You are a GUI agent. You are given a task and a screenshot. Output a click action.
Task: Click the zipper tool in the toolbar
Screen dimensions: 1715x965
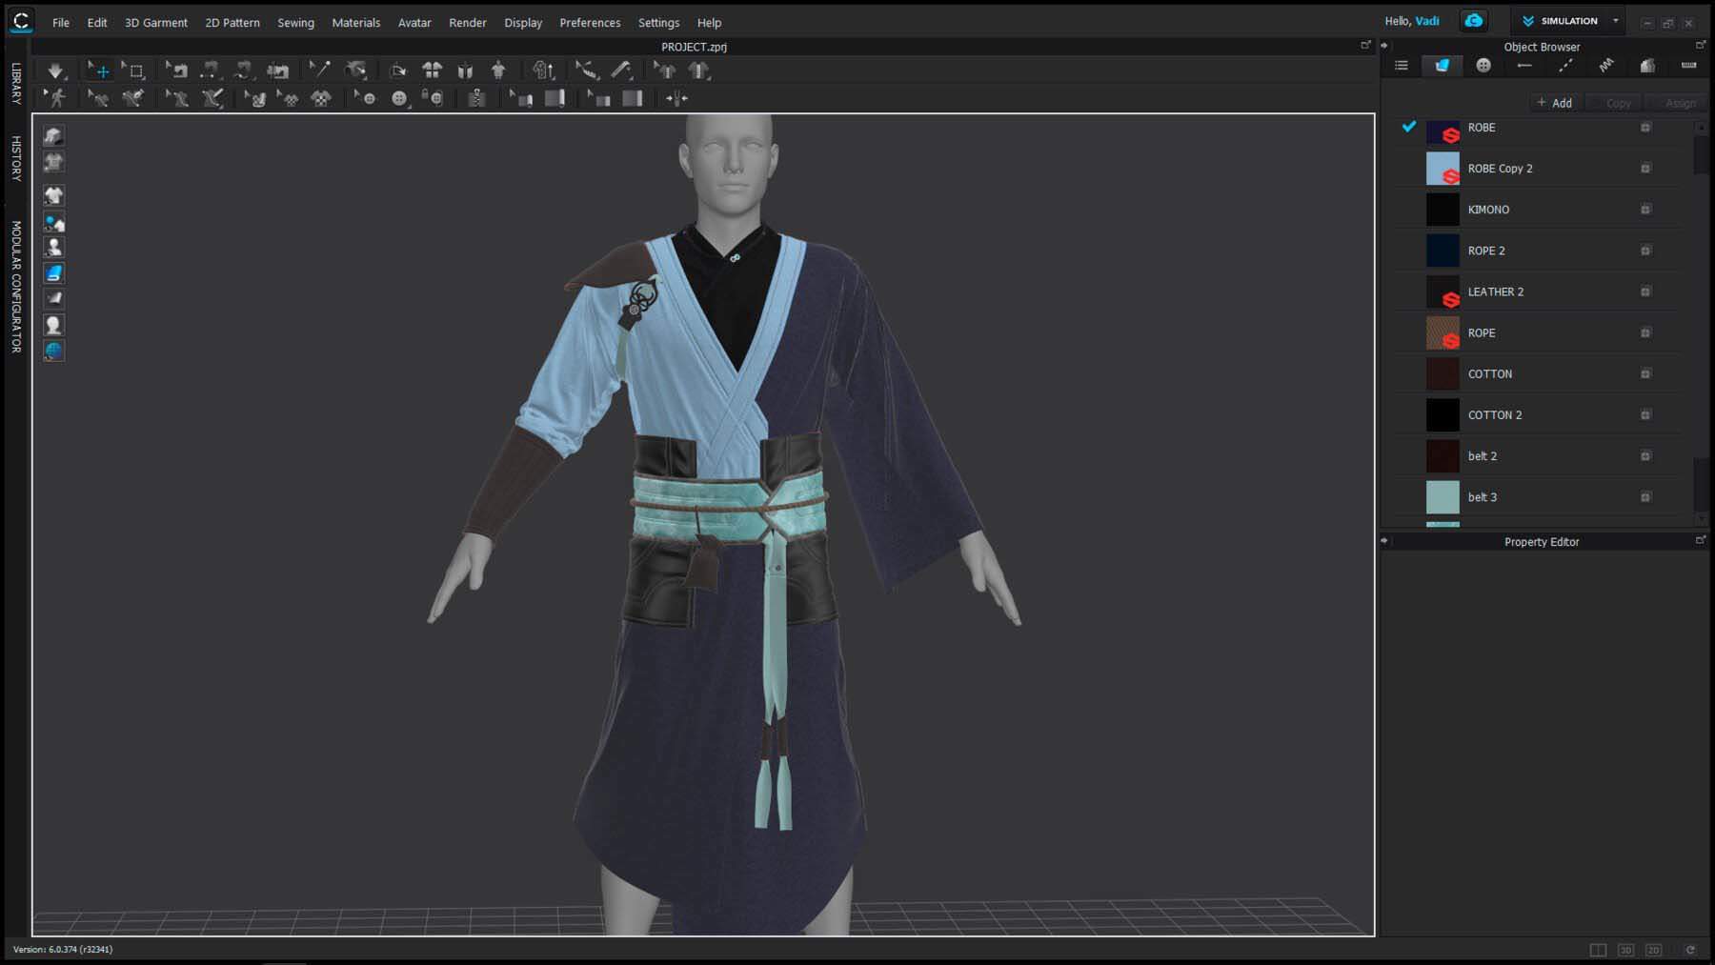(x=476, y=98)
